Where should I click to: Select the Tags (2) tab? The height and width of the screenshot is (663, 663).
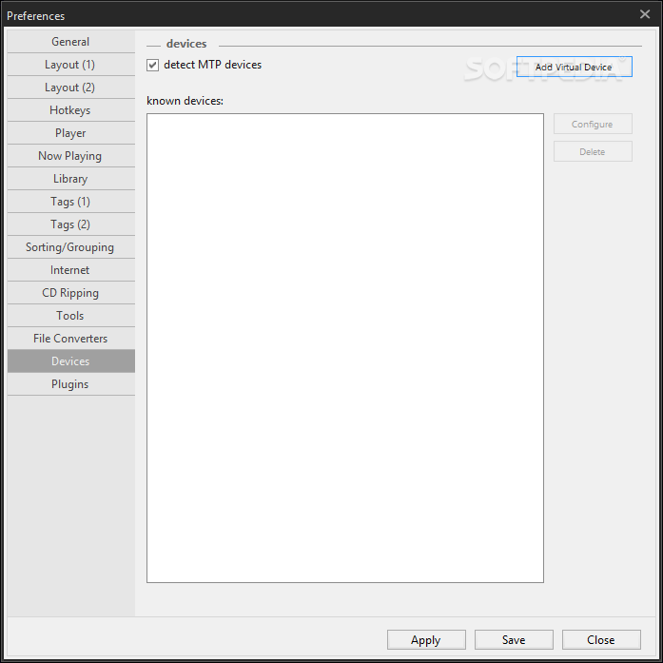71,224
